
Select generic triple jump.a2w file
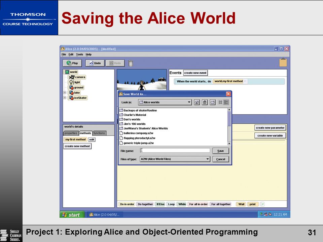click(x=137, y=143)
